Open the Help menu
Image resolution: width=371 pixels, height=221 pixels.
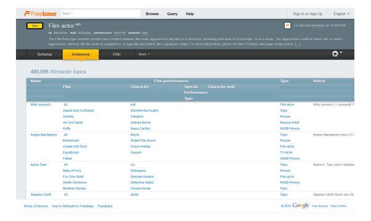(x=189, y=14)
